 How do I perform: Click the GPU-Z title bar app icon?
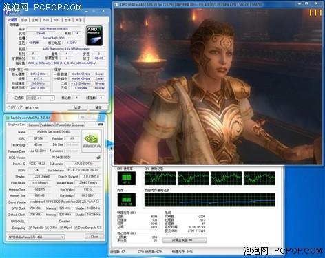click(x=8, y=118)
